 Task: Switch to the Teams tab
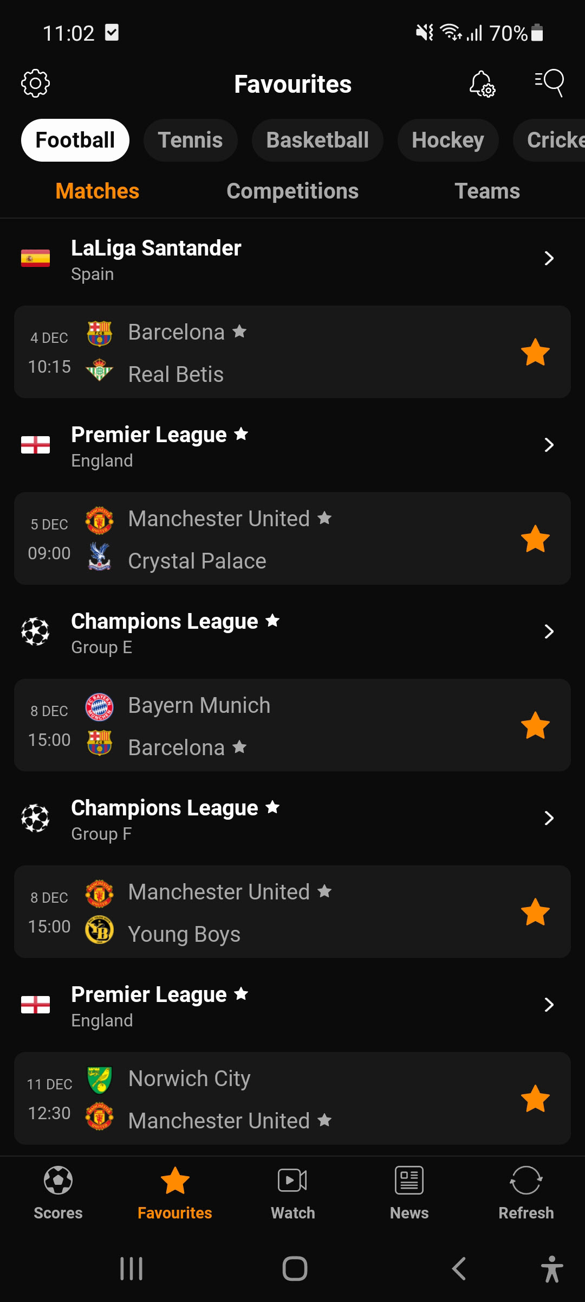pyautogui.click(x=487, y=191)
